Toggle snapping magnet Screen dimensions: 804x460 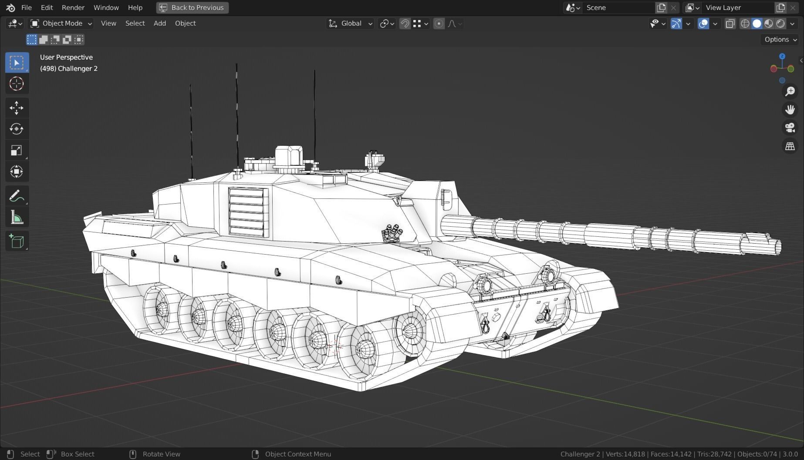tap(405, 24)
